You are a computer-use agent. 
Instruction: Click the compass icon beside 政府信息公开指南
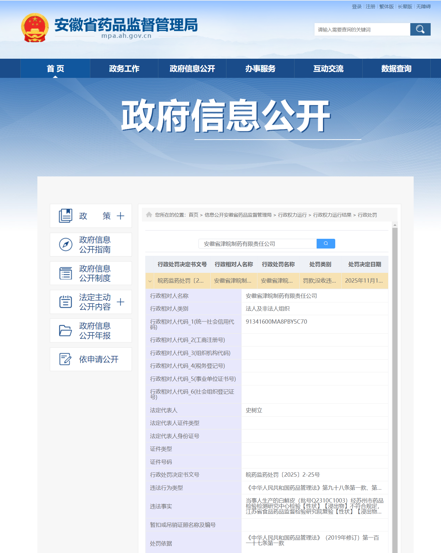(x=66, y=245)
